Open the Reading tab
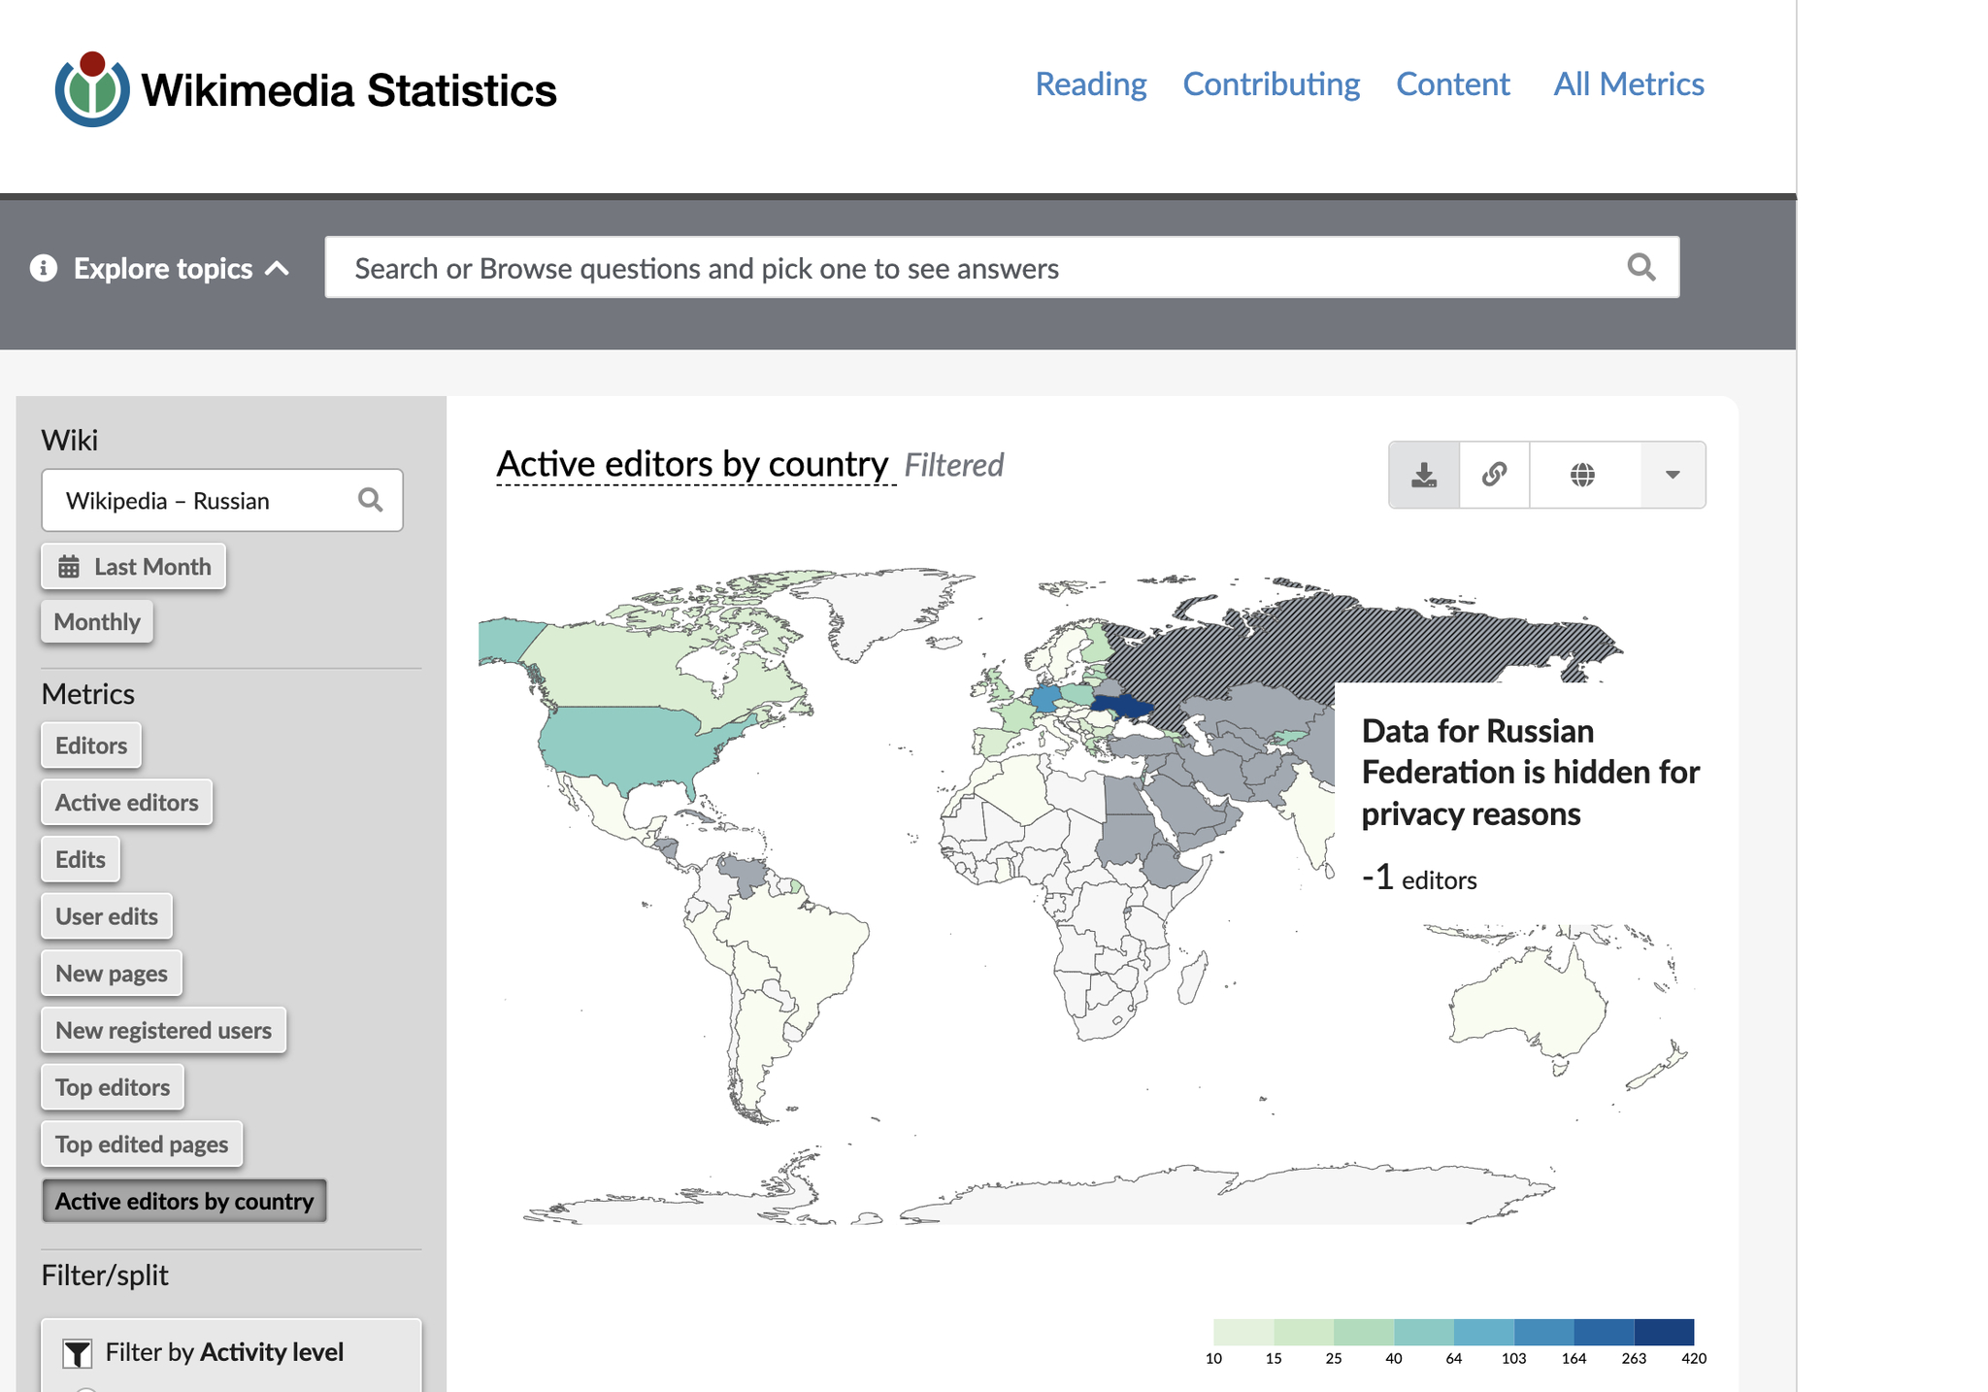The image size is (1988, 1392). pyautogui.click(x=1091, y=84)
